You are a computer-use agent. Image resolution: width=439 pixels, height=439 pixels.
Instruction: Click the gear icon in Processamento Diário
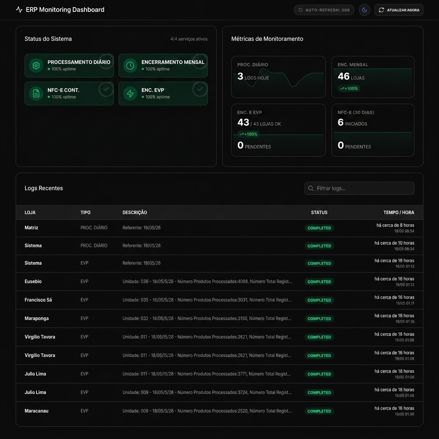coord(36,66)
